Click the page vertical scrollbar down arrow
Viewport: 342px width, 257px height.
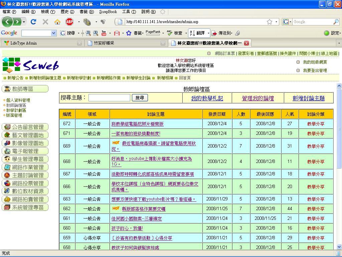coord(339,247)
